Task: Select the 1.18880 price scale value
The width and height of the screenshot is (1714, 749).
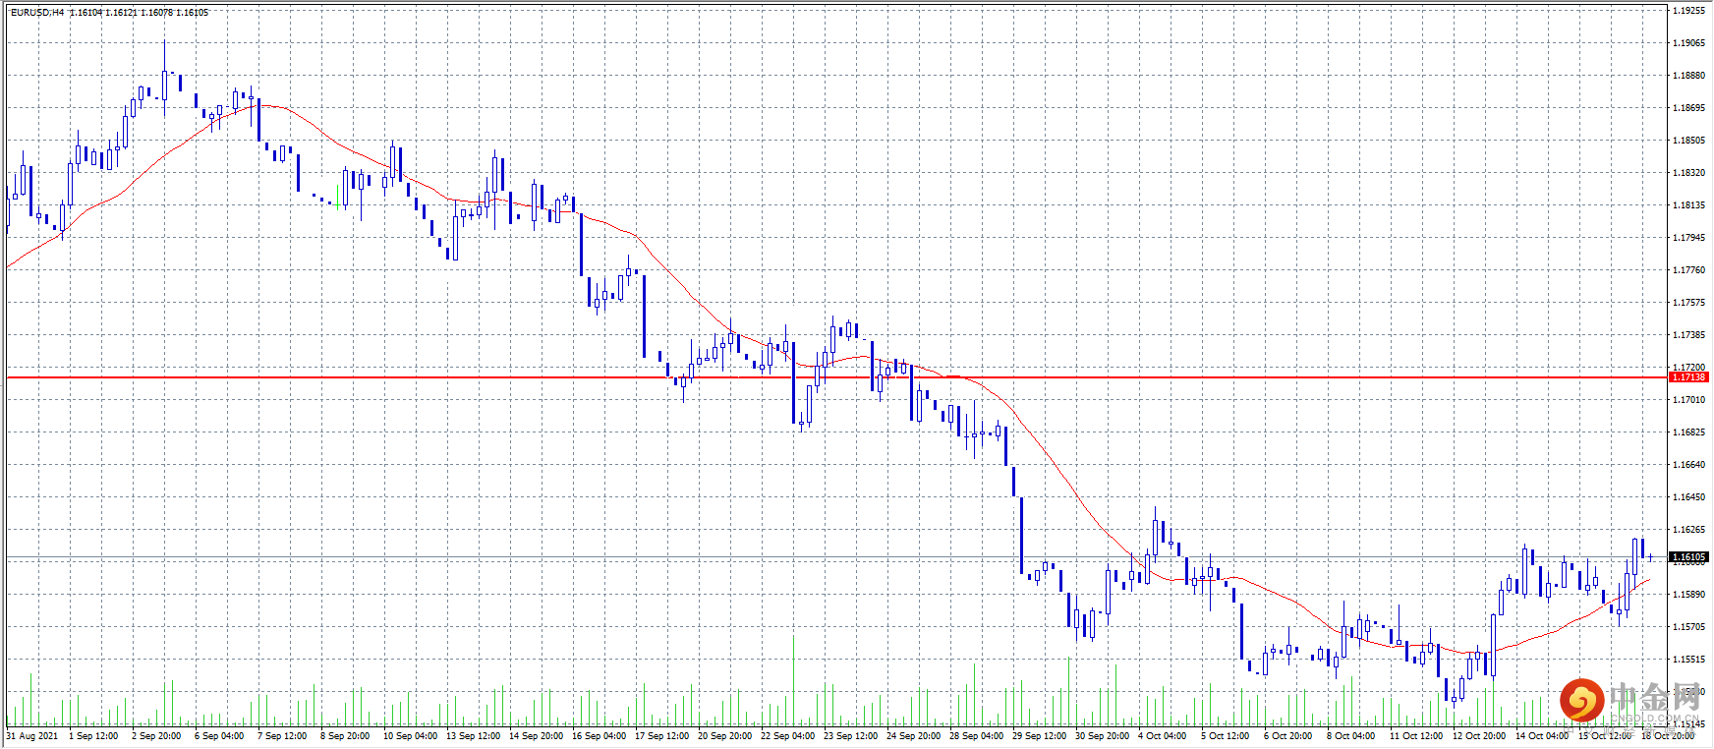Action: coord(1689,76)
